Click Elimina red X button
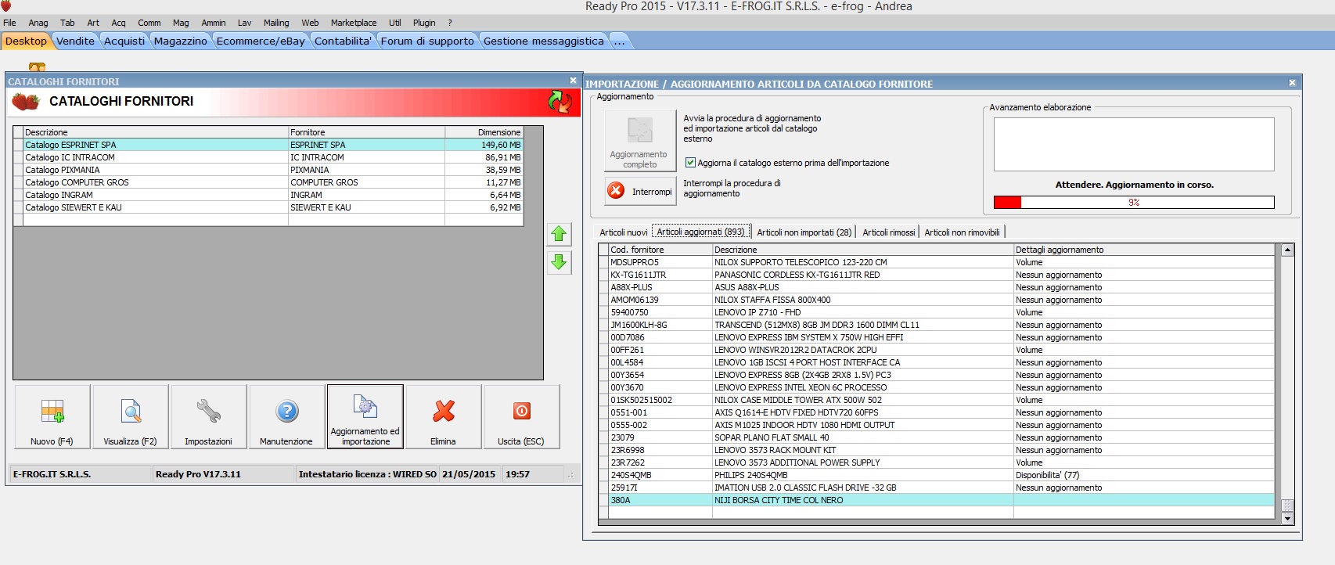Viewport: 1335px width, 565px height. 444,416
